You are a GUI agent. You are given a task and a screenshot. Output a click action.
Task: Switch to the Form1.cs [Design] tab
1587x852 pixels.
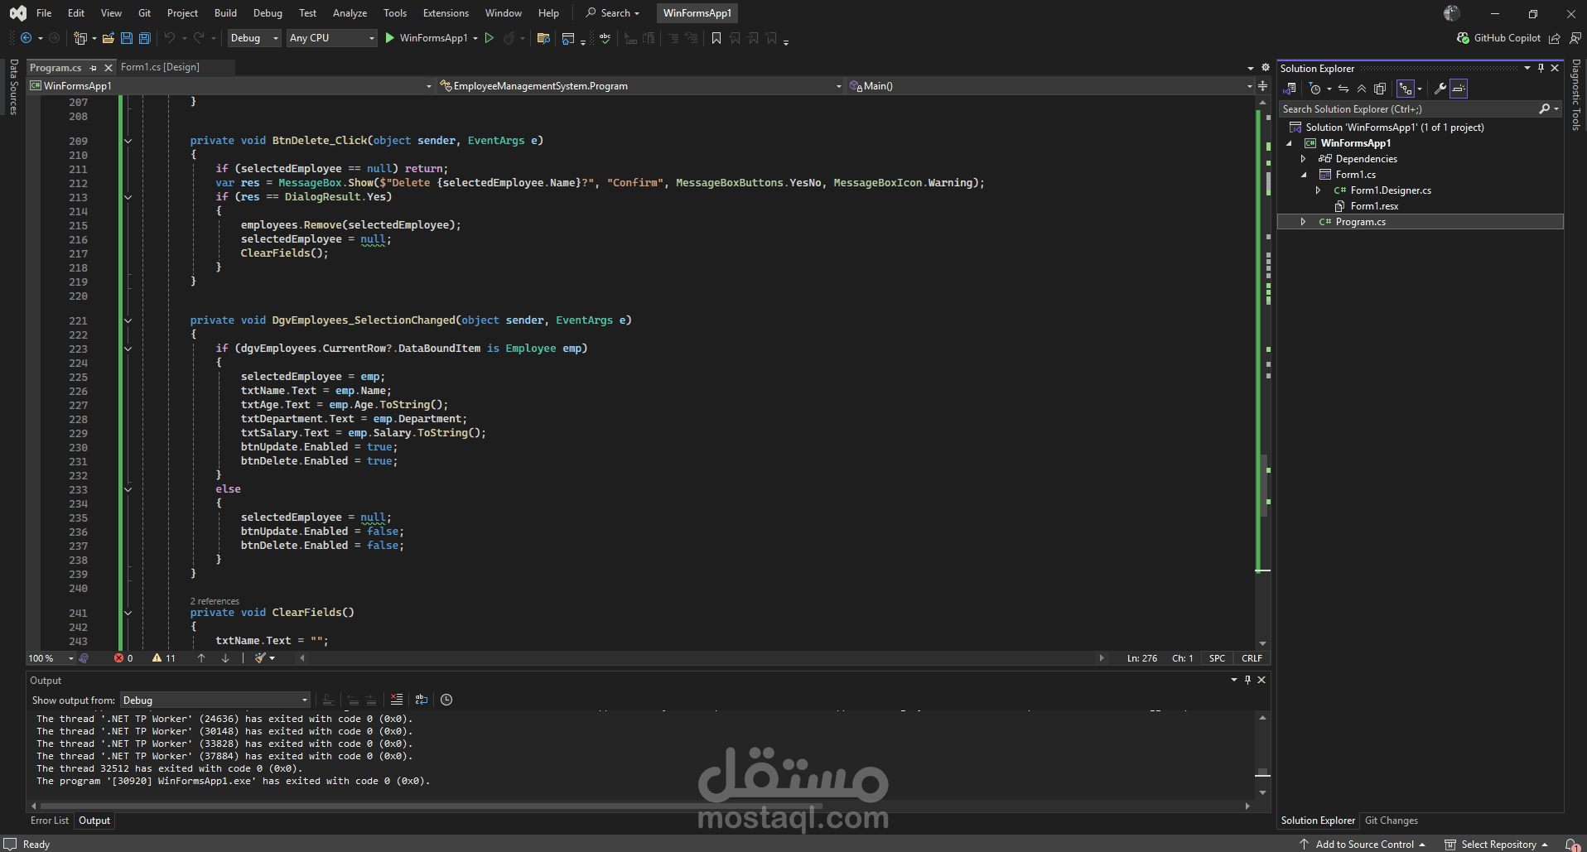coord(160,67)
